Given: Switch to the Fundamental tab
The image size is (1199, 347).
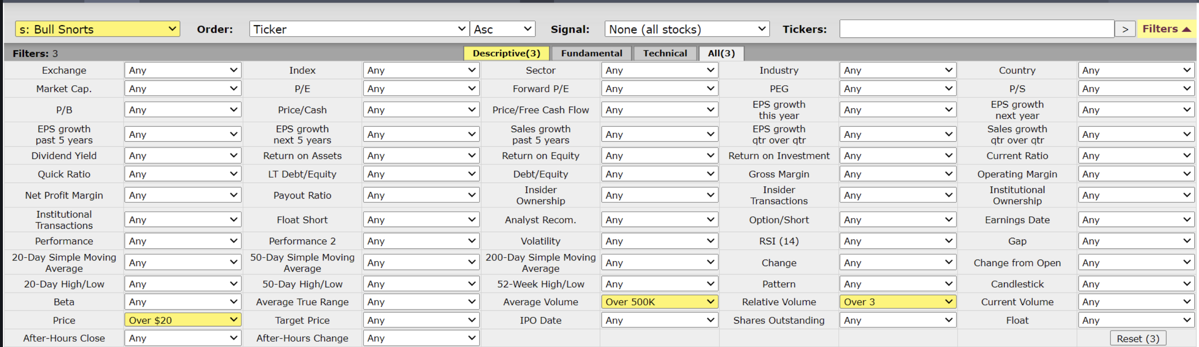Looking at the screenshot, I should (591, 53).
